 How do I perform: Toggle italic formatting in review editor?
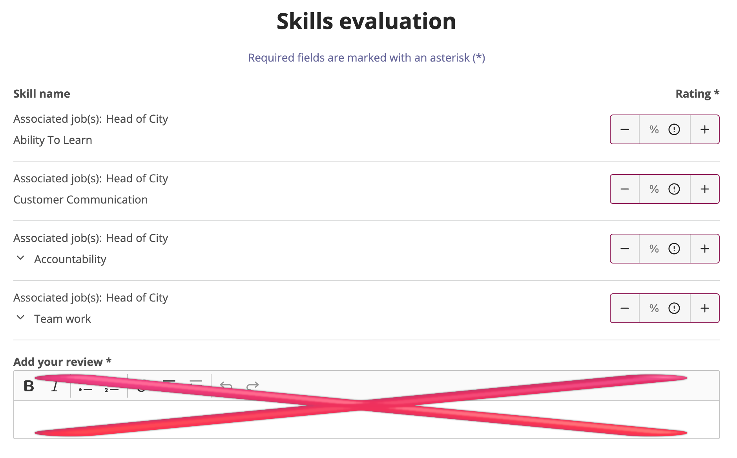click(x=55, y=387)
